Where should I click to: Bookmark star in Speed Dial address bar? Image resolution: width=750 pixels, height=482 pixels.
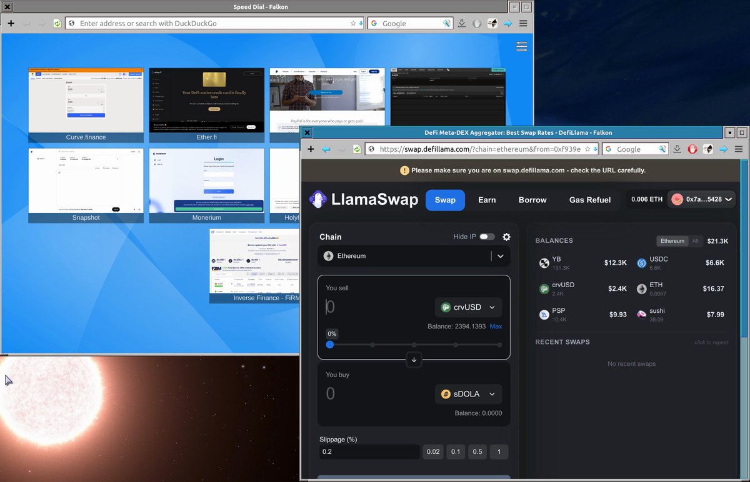353,23
